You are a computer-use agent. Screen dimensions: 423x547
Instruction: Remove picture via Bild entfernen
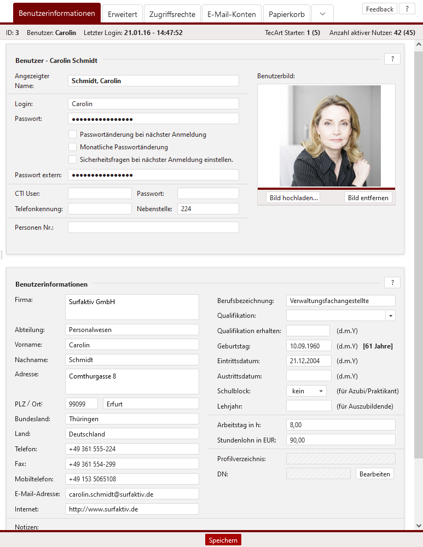click(368, 197)
